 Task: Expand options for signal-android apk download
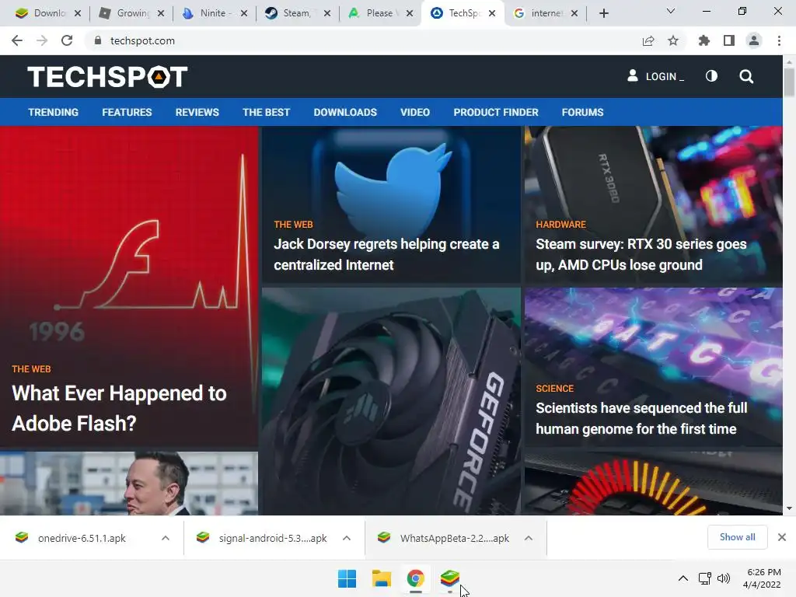point(347,538)
